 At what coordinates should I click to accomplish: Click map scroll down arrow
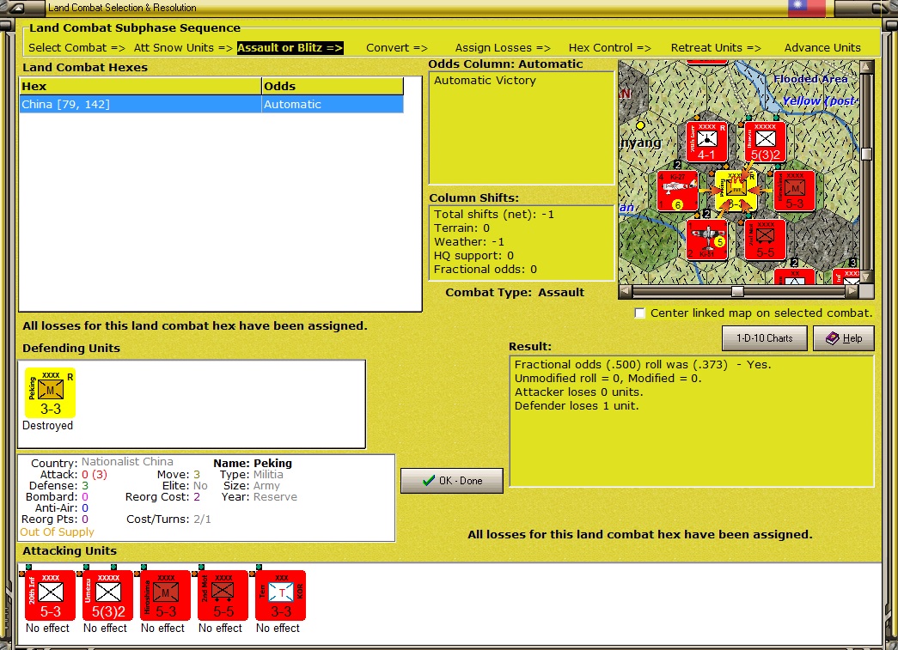click(866, 277)
